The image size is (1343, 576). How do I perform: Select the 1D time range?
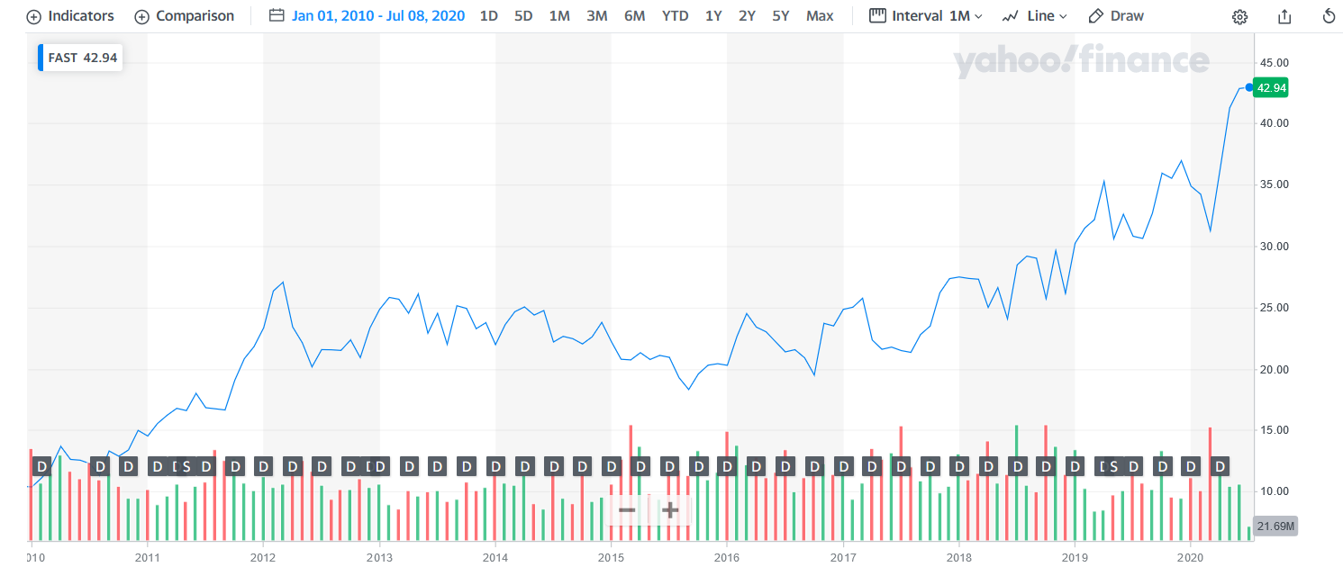(x=488, y=16)
